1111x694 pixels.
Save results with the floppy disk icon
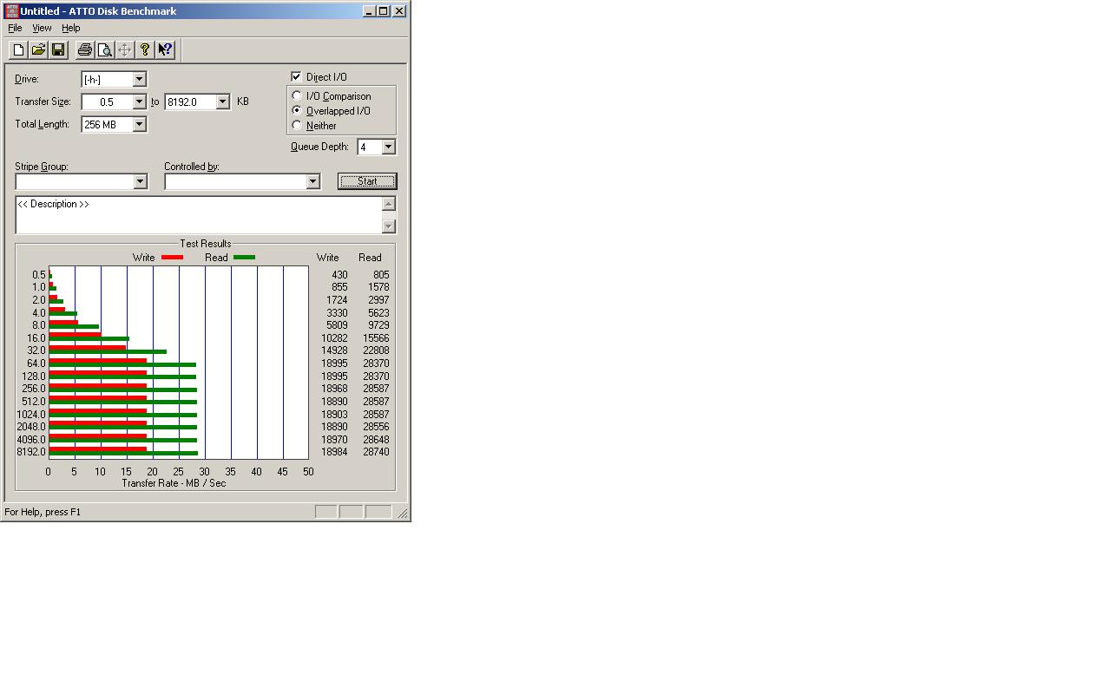click(58, 50)
